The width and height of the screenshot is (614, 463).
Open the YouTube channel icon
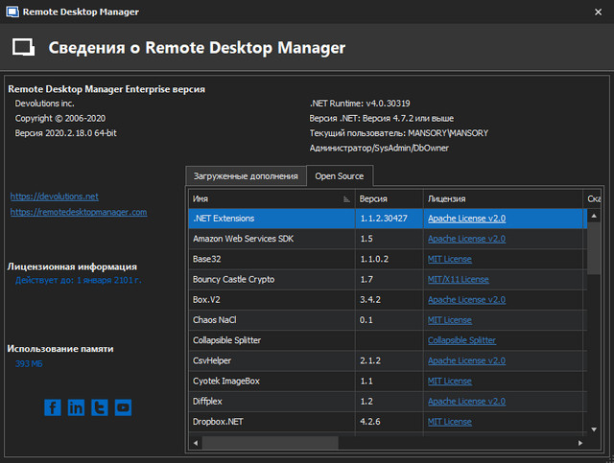[x=123, y=407]
